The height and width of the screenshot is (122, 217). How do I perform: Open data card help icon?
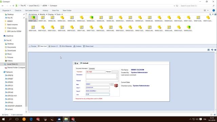(215, 50)
